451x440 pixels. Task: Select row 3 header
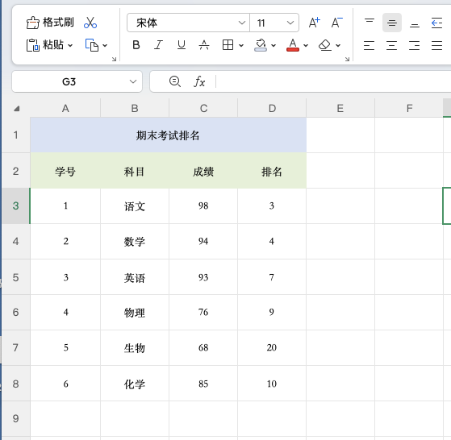coord(16,206)
